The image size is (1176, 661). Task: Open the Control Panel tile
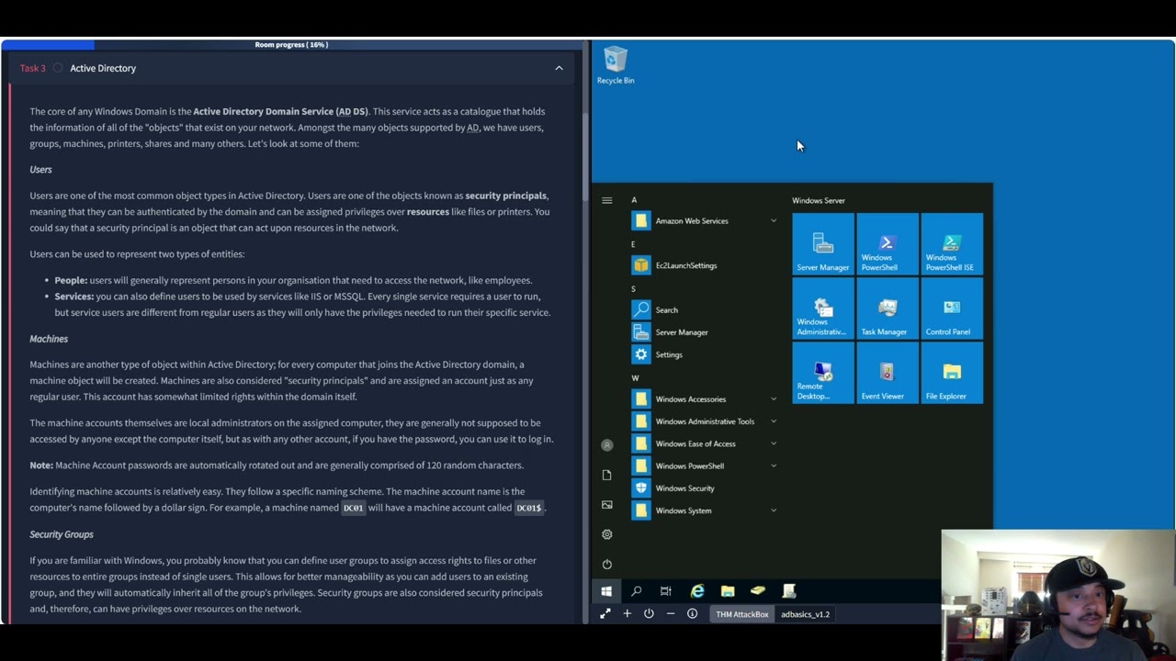[952, 308]
